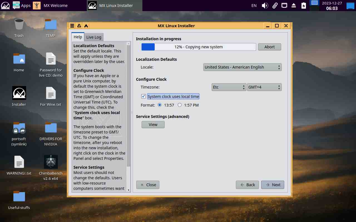Viewport: 356px width, 222px height.
Task: Abort the installation in progress
Action: 270,47
